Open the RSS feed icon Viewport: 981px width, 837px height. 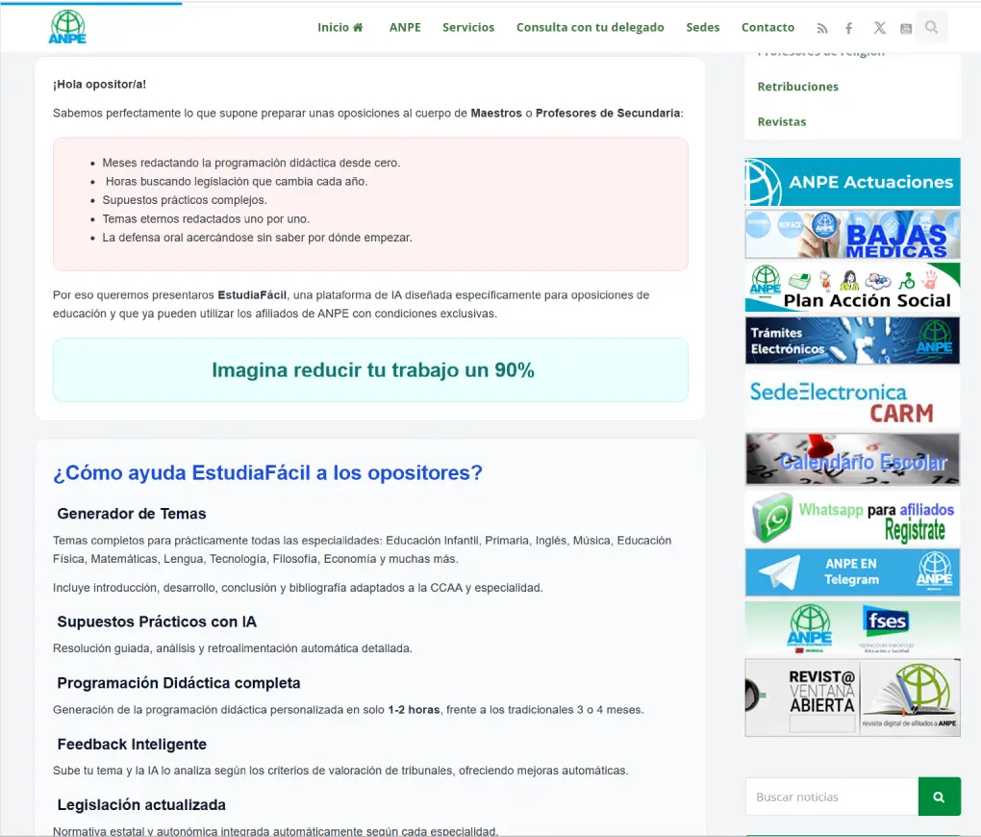coord(822,28)
